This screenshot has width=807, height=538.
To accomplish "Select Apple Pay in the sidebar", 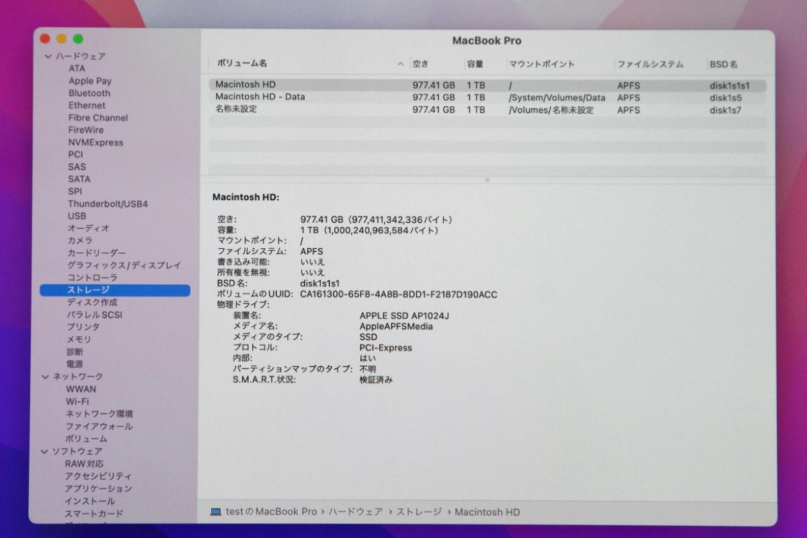I will click(x=90, y=81).
